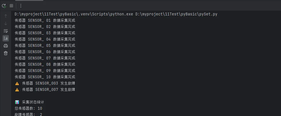Click the SENSOR_ 05 output line
The image size is (281, 116).
(45, 46)
